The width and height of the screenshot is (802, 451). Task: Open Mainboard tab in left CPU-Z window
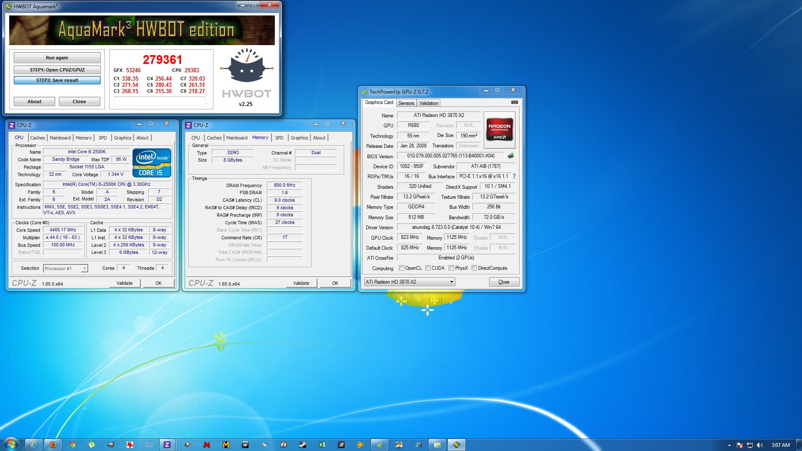click(x=60, y=138)
